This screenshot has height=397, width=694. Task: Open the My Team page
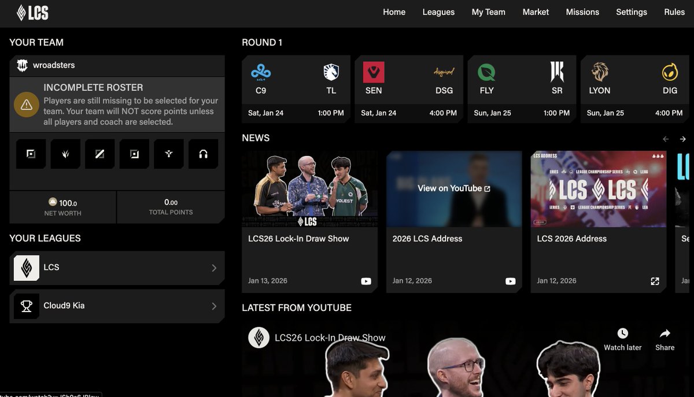488,12
